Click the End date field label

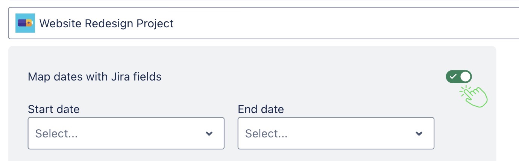point(261,109)
